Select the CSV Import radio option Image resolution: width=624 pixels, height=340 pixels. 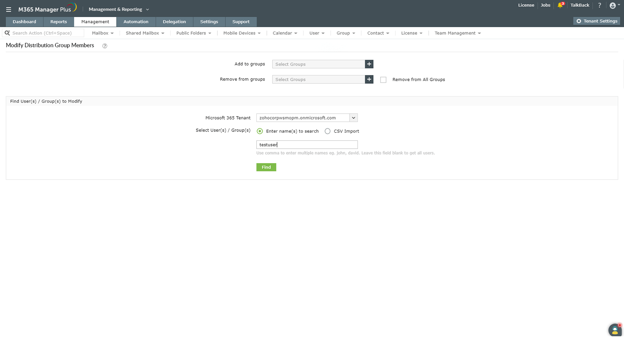click(x=327, y=131)
